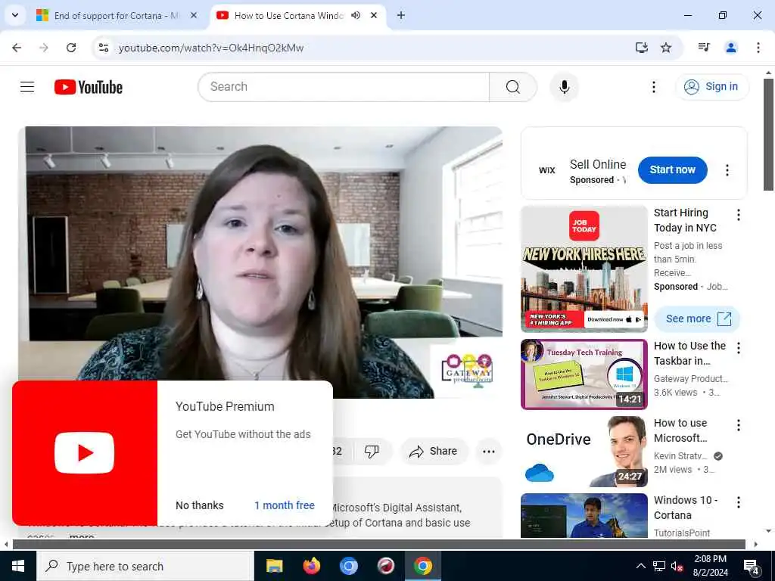The image size is (775, 581).
Task: Open options menu for Wix ad
Action: point(727,170)
